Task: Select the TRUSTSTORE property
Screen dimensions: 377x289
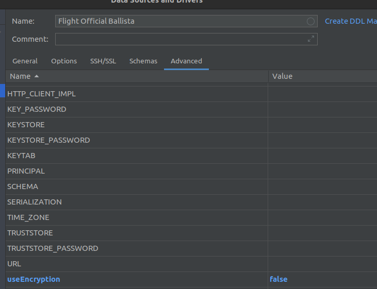Action: pyautogui.click(x=191, y=233)
